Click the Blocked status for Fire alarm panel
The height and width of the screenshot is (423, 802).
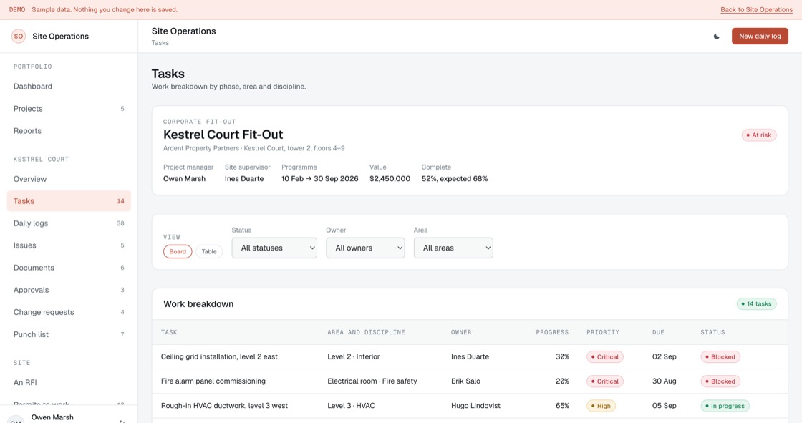[x=720, y=381]
